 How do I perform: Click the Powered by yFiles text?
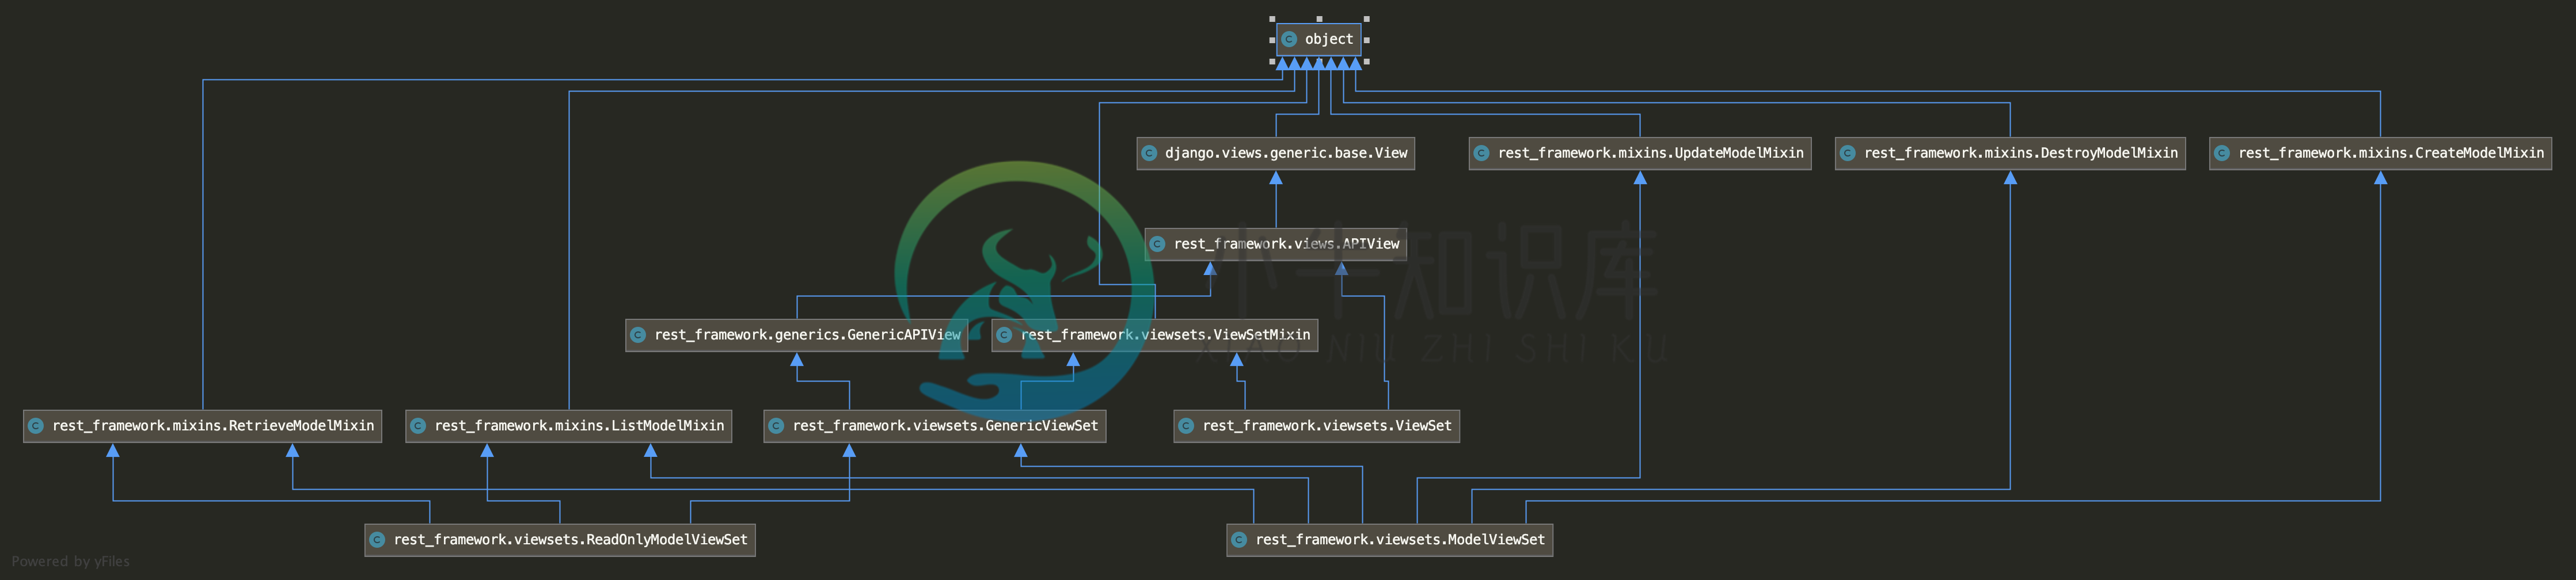(x=71, y=562)
